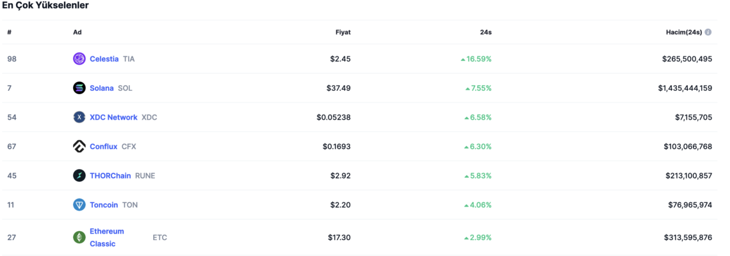Click the Conflux coin logo icon
The height and width of the screenshot is (256, 730).
click(79, 147)
